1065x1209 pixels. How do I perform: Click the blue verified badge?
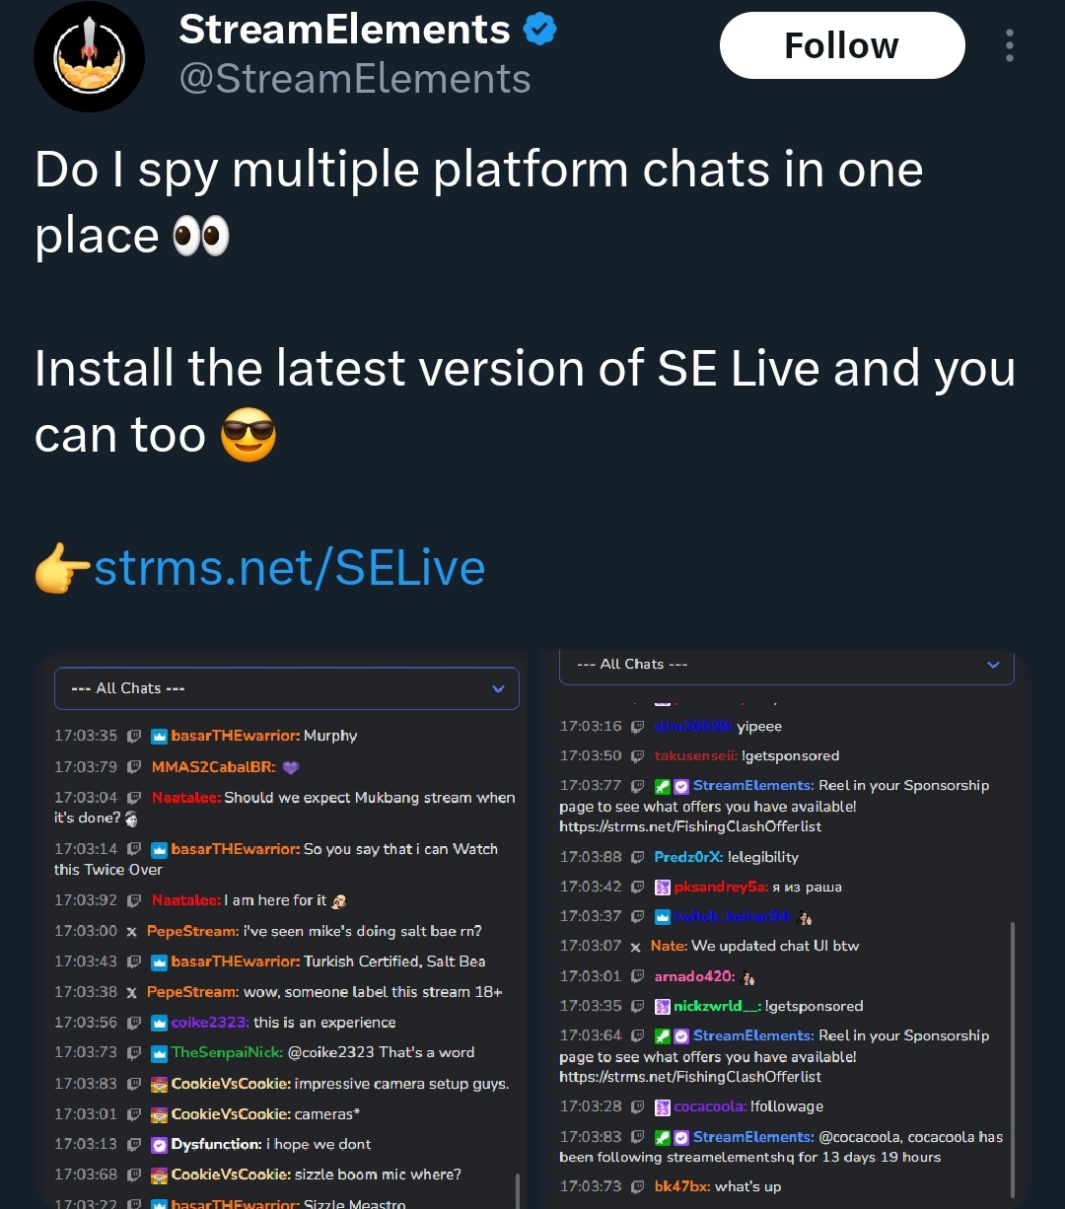(539, 30)
